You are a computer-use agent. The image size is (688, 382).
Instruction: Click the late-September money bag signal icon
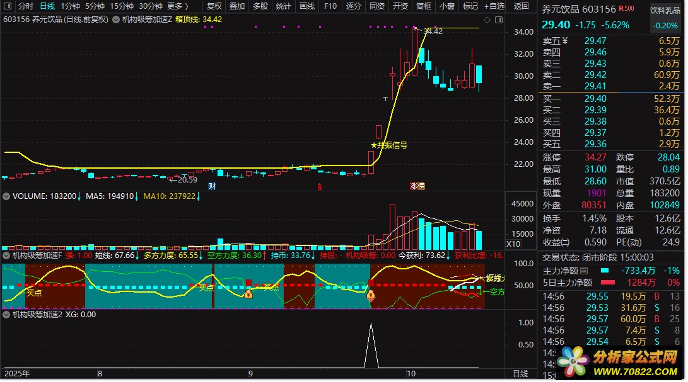pyautogui.click(x=371, y=295)
